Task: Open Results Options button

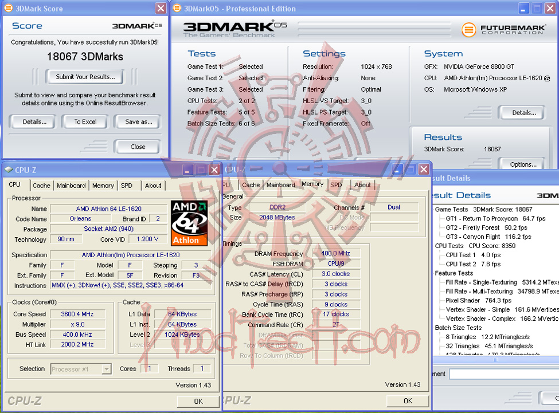Action: [x=523, y=164]
